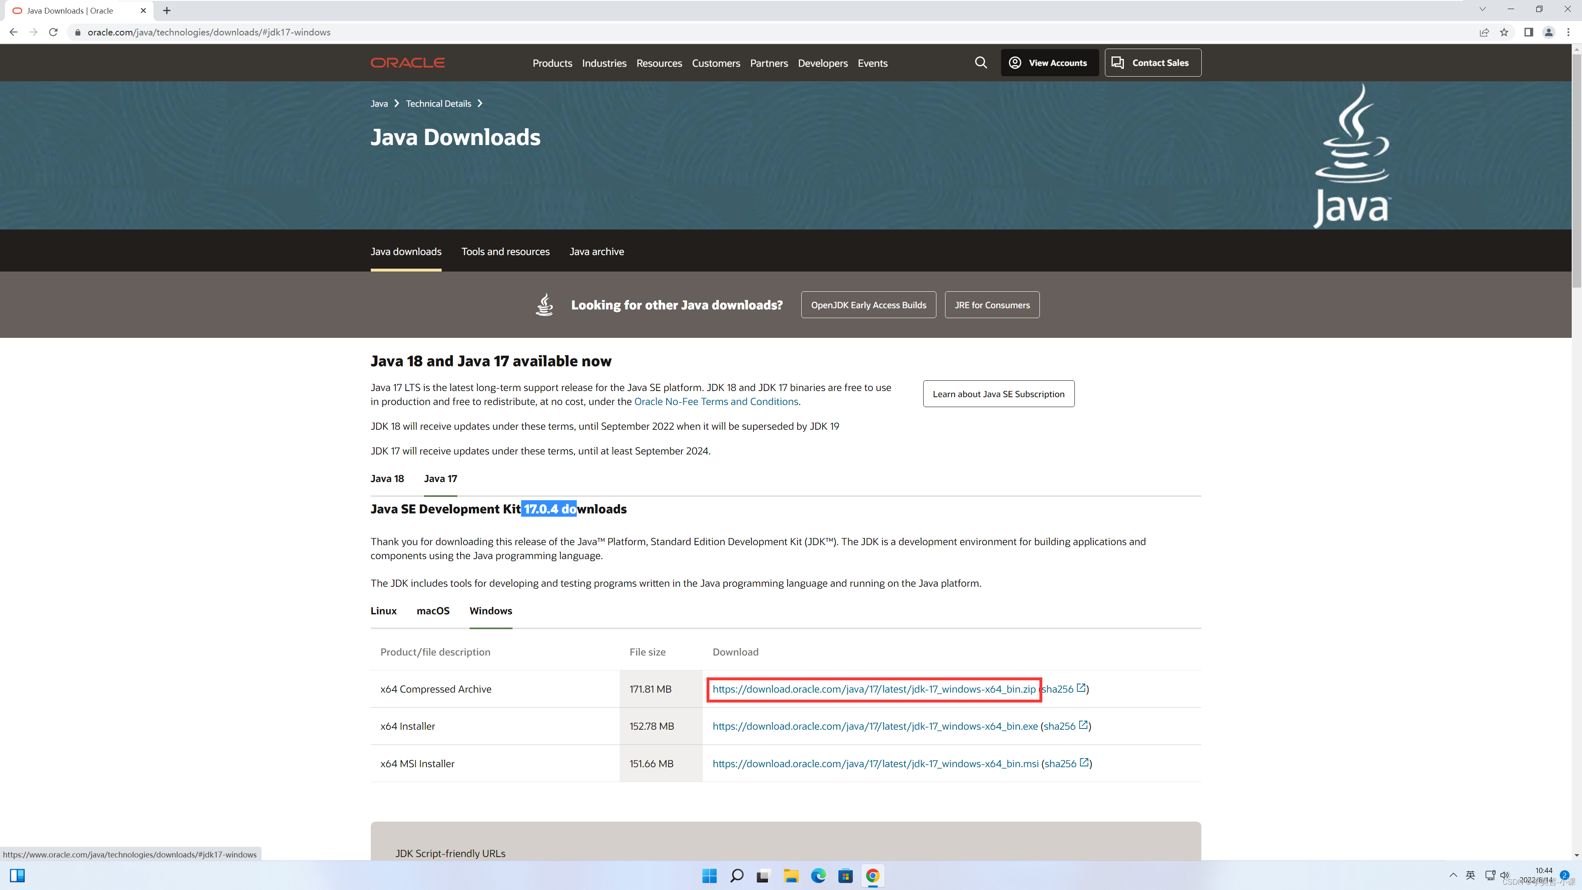Open Windows taskbar search
Image resolution: width=1582 pixels, height=890 pixels.
736,875
